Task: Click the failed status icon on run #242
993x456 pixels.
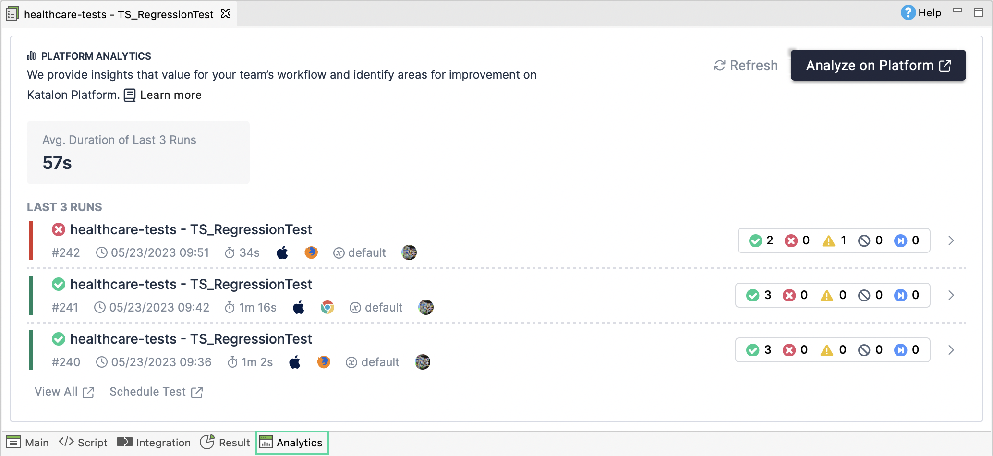Action: (59, 229)
